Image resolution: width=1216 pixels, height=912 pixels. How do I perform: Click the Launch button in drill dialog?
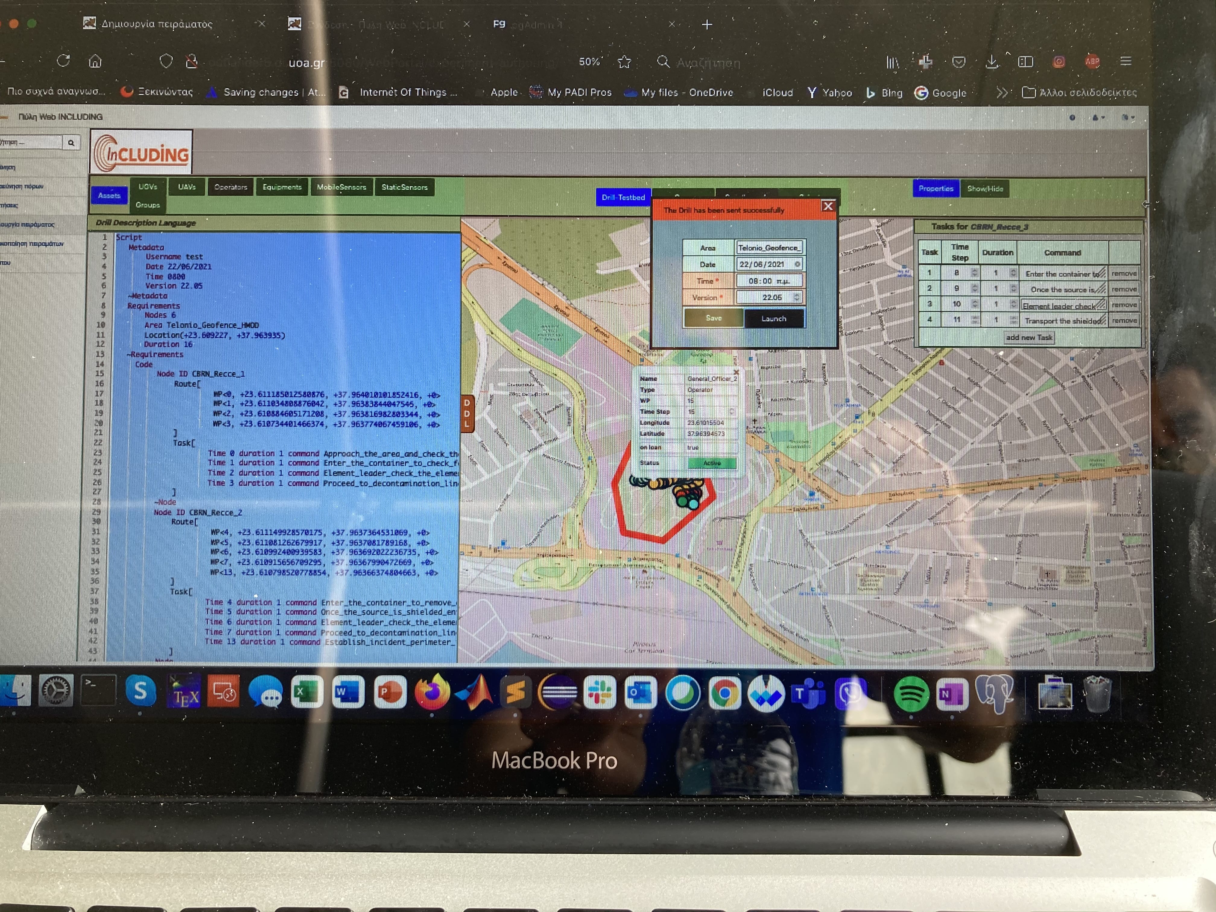774,319
